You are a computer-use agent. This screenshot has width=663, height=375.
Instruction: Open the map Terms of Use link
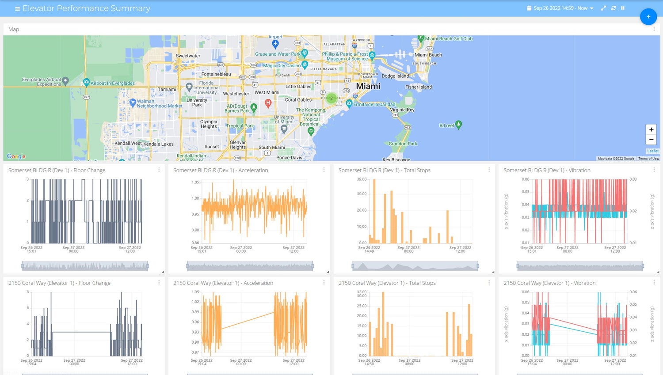[648, 159]
